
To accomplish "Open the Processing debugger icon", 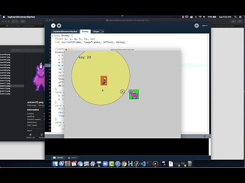I will coord(197,25).
